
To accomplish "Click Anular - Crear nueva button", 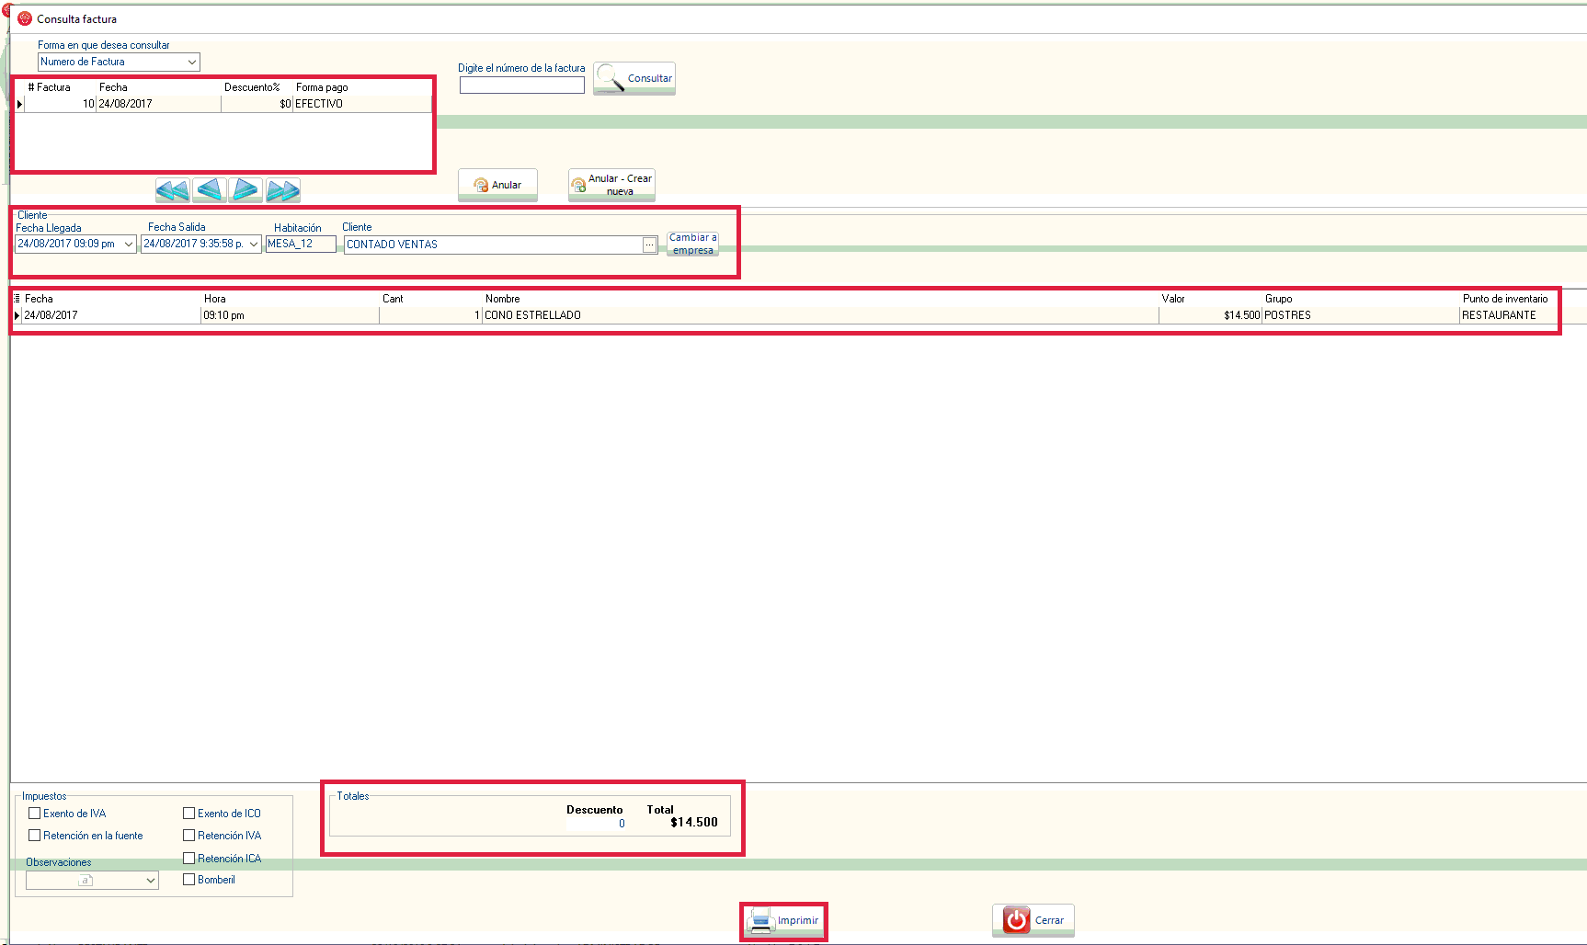I will point(611,185).
